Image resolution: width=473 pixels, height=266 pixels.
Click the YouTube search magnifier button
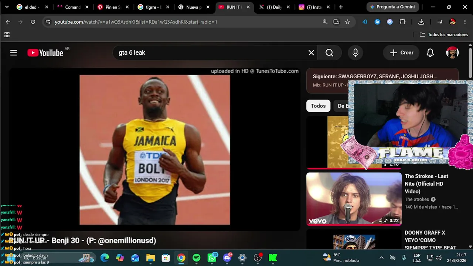[329, 53]
